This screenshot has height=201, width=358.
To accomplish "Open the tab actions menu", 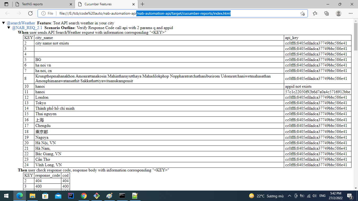I will coord(6,4).
